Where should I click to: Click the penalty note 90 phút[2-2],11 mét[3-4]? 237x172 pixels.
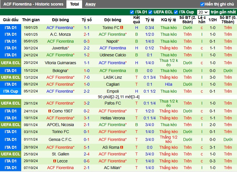(x=119, y=97)
